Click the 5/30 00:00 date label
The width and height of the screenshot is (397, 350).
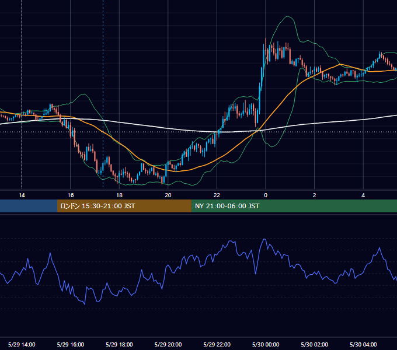click(266, 344)
